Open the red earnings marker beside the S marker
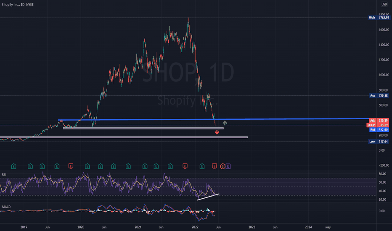Image resolution: width=392 pixels, height=231 pixels. pos(214,166)
